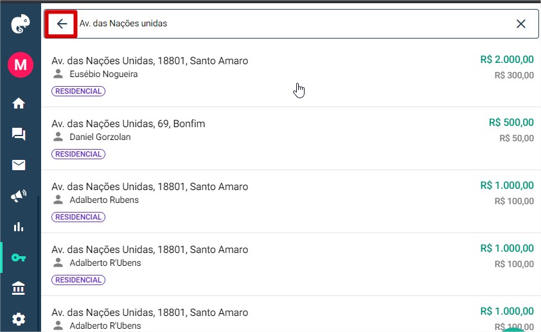Open the megaphone announcements icon
Image resolution: width=541 pixels, height=332 pixels.
(19, 196)
